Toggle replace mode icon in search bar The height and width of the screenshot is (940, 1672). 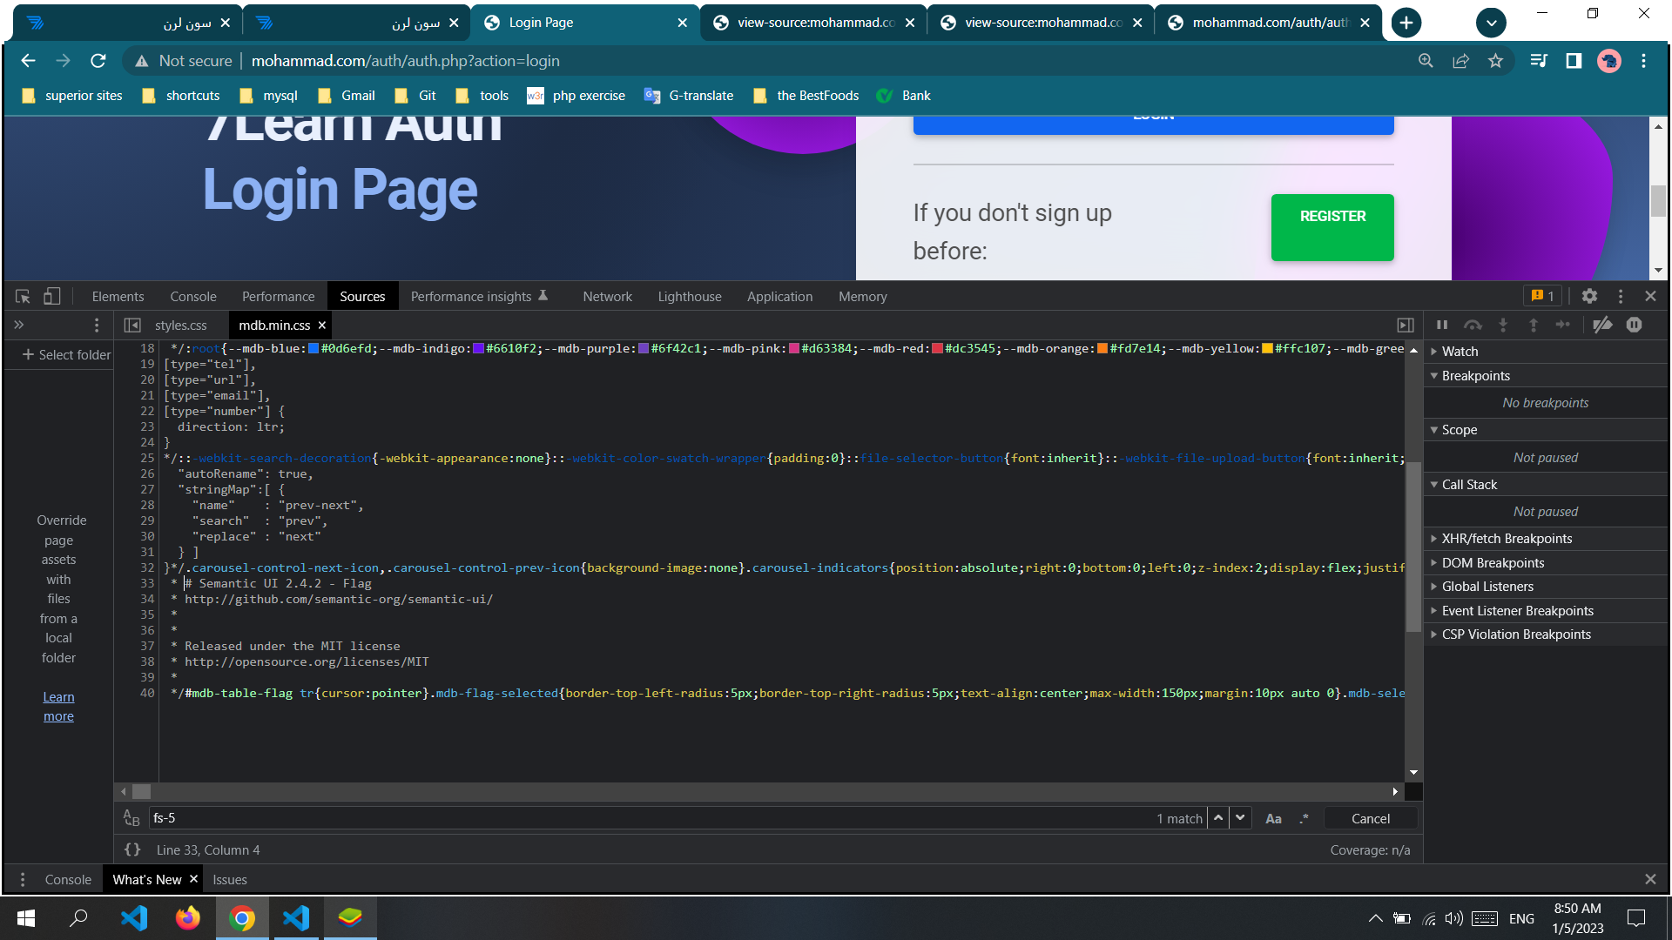pos(131,818)
